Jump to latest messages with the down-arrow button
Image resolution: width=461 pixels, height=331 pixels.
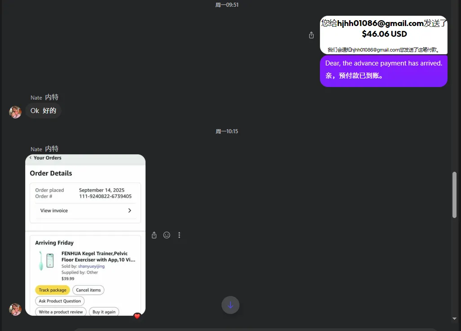click(x=230, y=305)
